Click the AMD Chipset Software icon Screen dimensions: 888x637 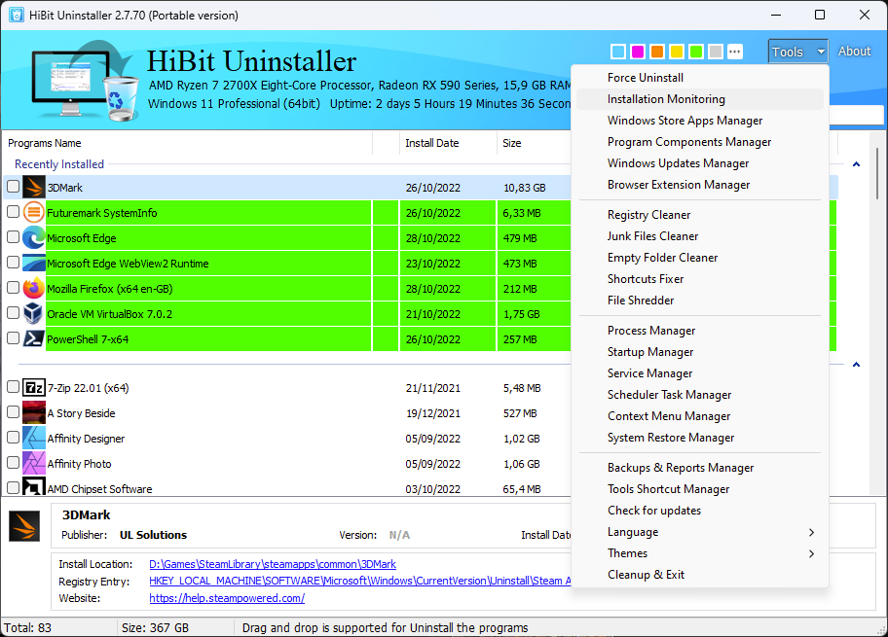coord(33,486)
